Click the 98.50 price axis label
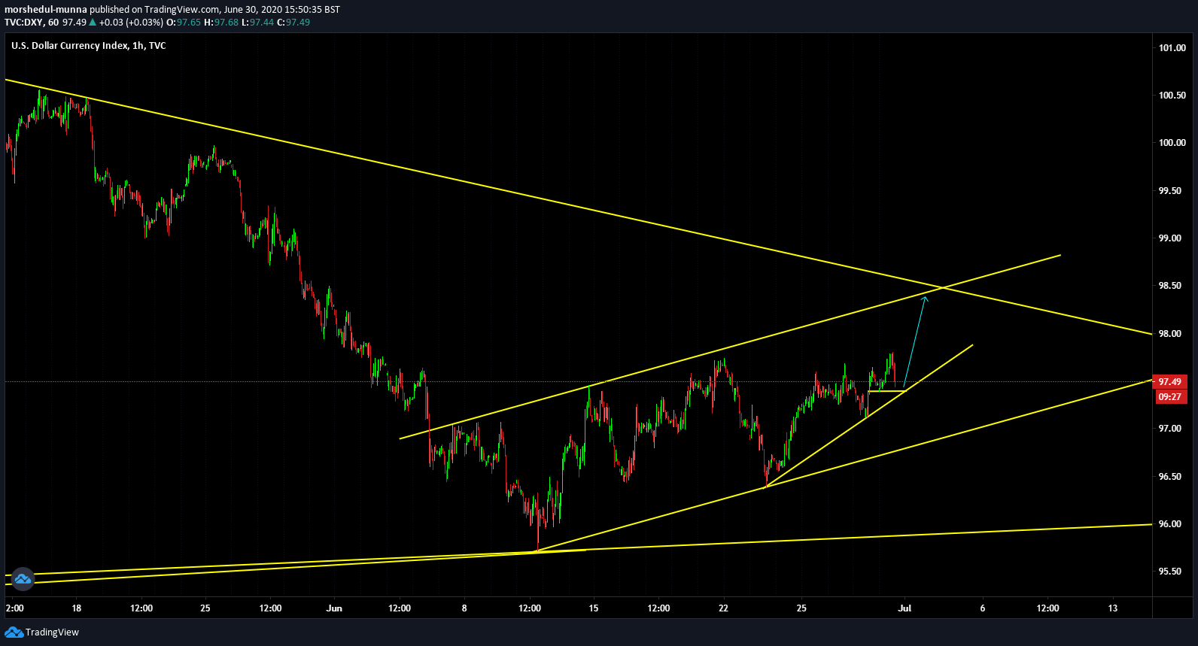 (1170, 286)
